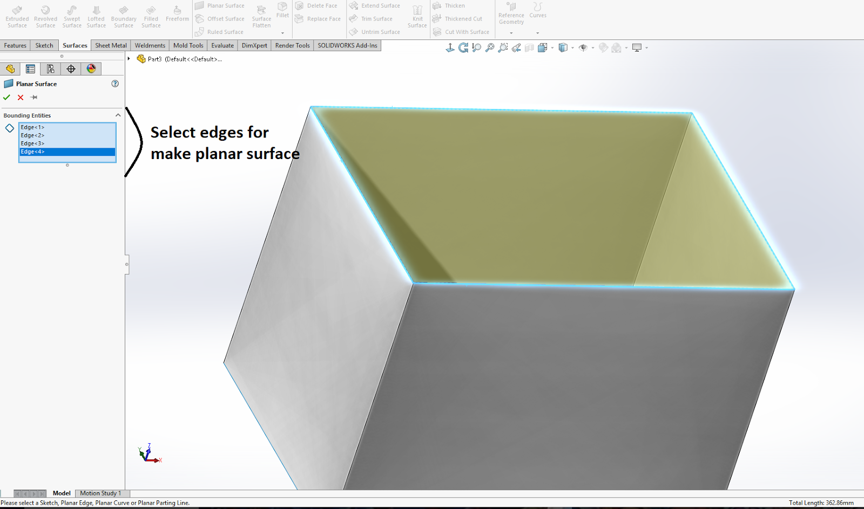The image size is (864, 509).
Task: Switch to the Sheet Metal tab
Action: click(111, 45)
